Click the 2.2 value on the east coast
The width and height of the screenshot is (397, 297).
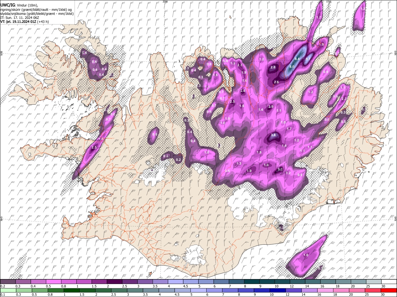(x=344, y=99)
